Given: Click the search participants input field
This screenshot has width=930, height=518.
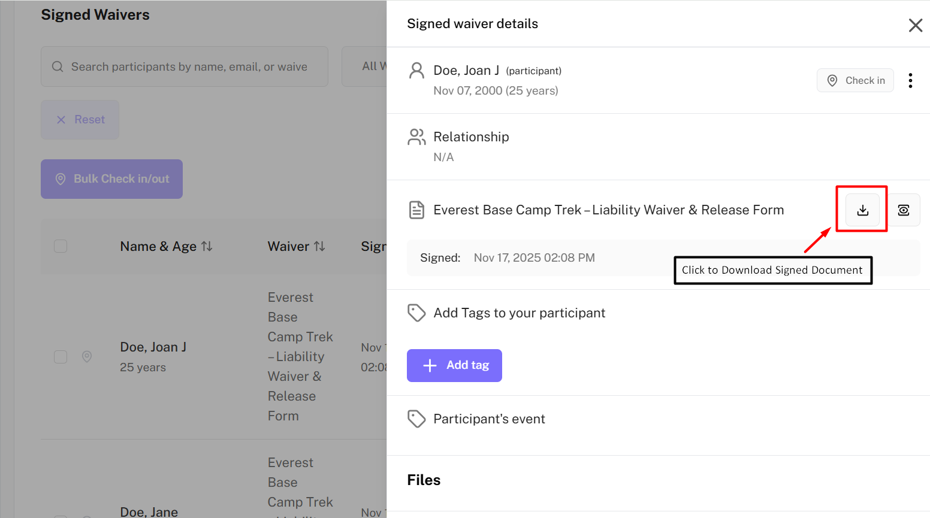Looking at the screenshot, I should click(189, 66).
